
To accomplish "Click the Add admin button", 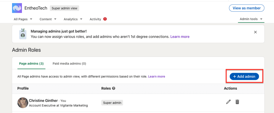I will pyautogui.click(x=244, y=76).
